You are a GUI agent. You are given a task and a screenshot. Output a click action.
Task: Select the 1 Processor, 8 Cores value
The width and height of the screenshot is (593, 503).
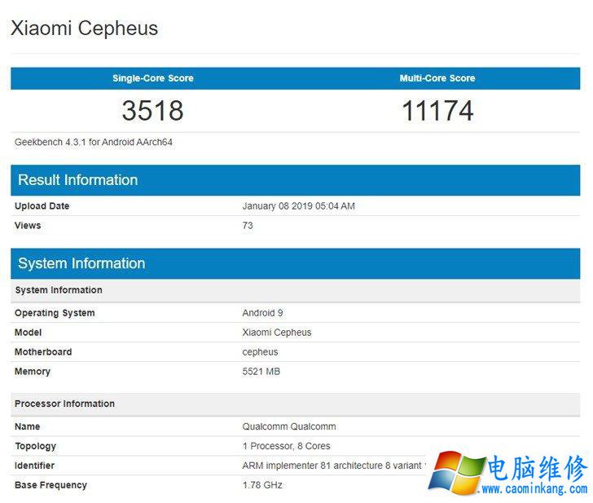287,446
